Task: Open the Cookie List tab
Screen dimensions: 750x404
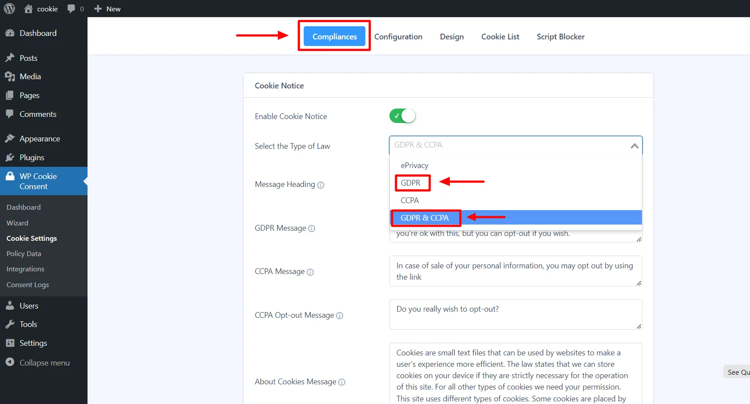Action: point(500,37)
